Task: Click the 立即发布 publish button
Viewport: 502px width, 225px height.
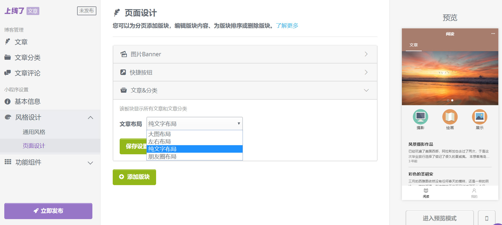Action: pyautogui.click(x=48, y=211)
